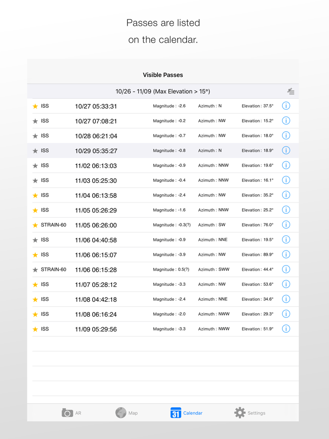Select the 11/07 05:28:12 pass time
The height and width of the screenshot is (439, 329).
(x=96, y=284)
